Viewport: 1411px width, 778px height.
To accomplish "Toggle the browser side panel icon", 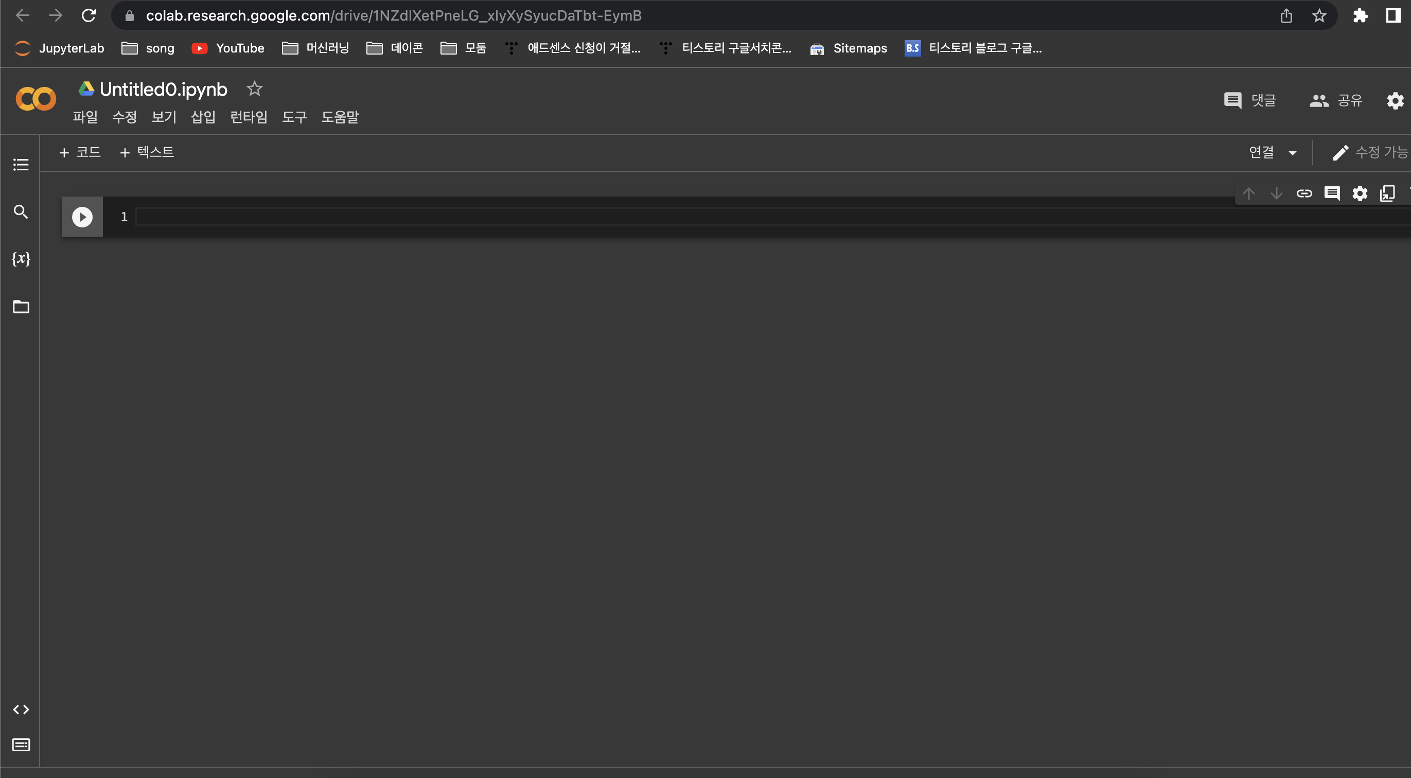I will click(1393, 15).
